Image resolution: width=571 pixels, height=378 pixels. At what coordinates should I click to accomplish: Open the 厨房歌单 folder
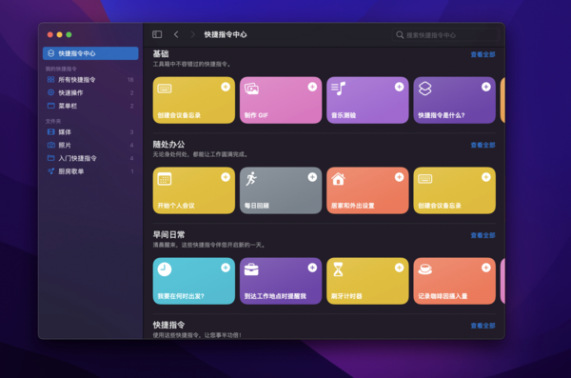[x=90, y=171]
